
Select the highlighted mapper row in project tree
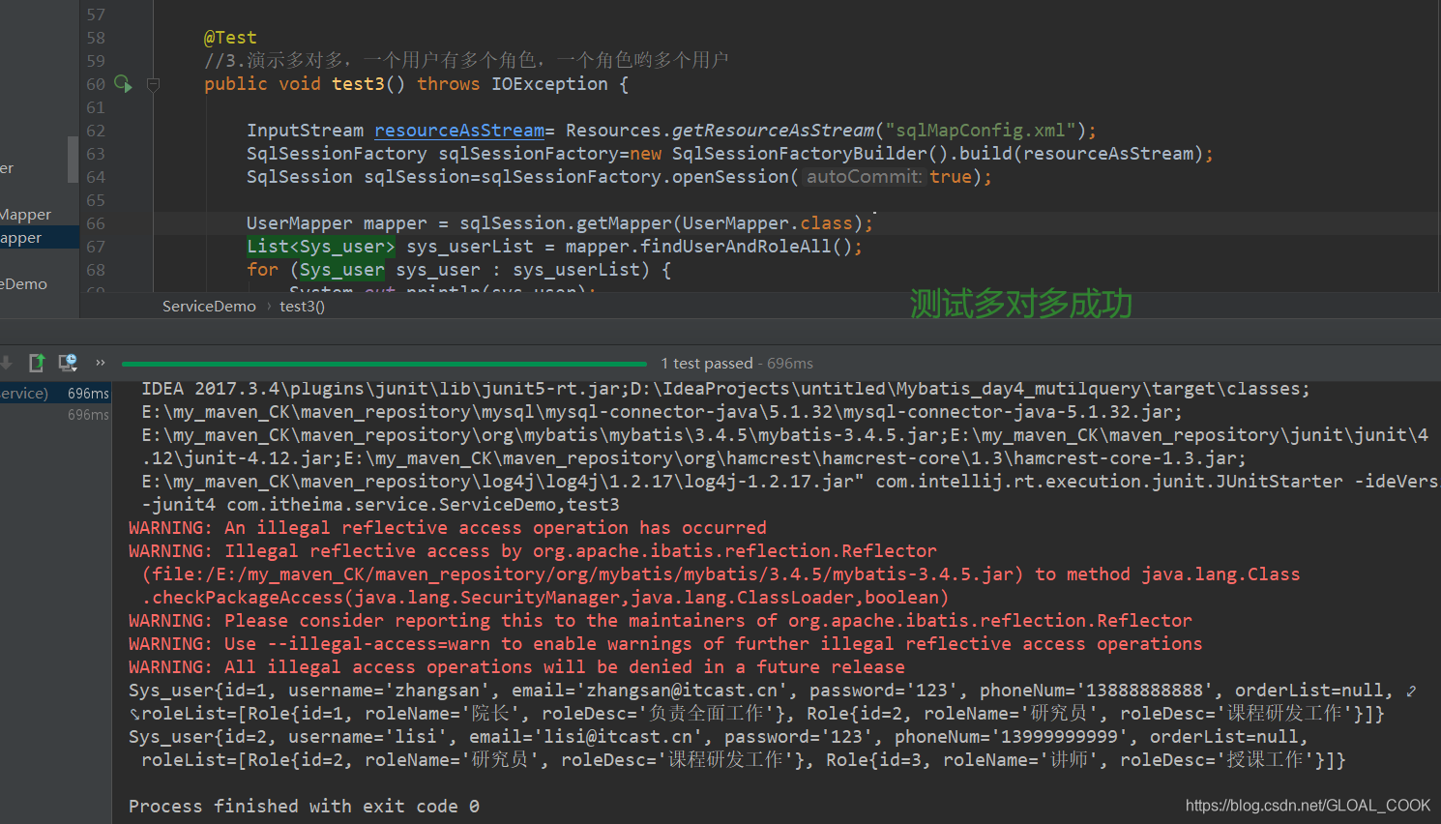coord(40,238)
